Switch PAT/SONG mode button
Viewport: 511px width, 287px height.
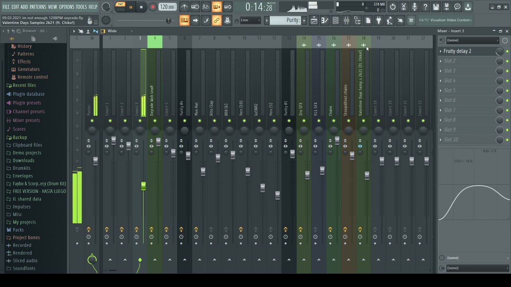pyautogui.click(x=120, y=7)
